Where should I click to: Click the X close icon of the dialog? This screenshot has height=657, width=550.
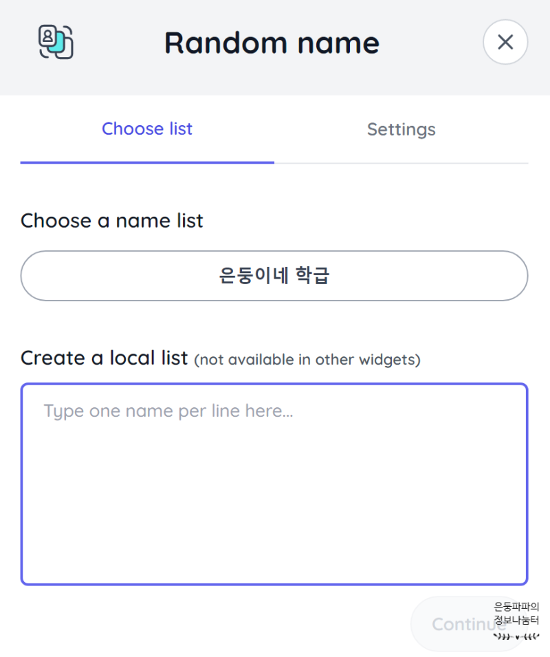click(505, 42)
